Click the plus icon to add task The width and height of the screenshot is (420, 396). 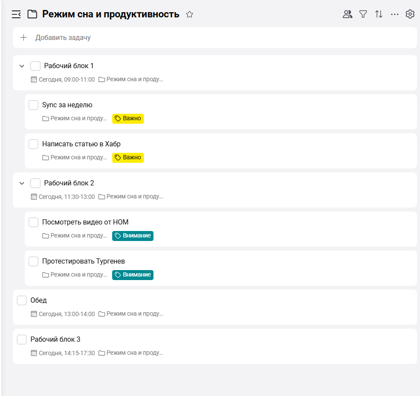(24, 38)
